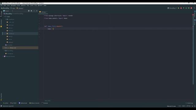The width and height of the screenshot is (196, 110).
Task: Open the VCS menu
Action: [36, 5]
